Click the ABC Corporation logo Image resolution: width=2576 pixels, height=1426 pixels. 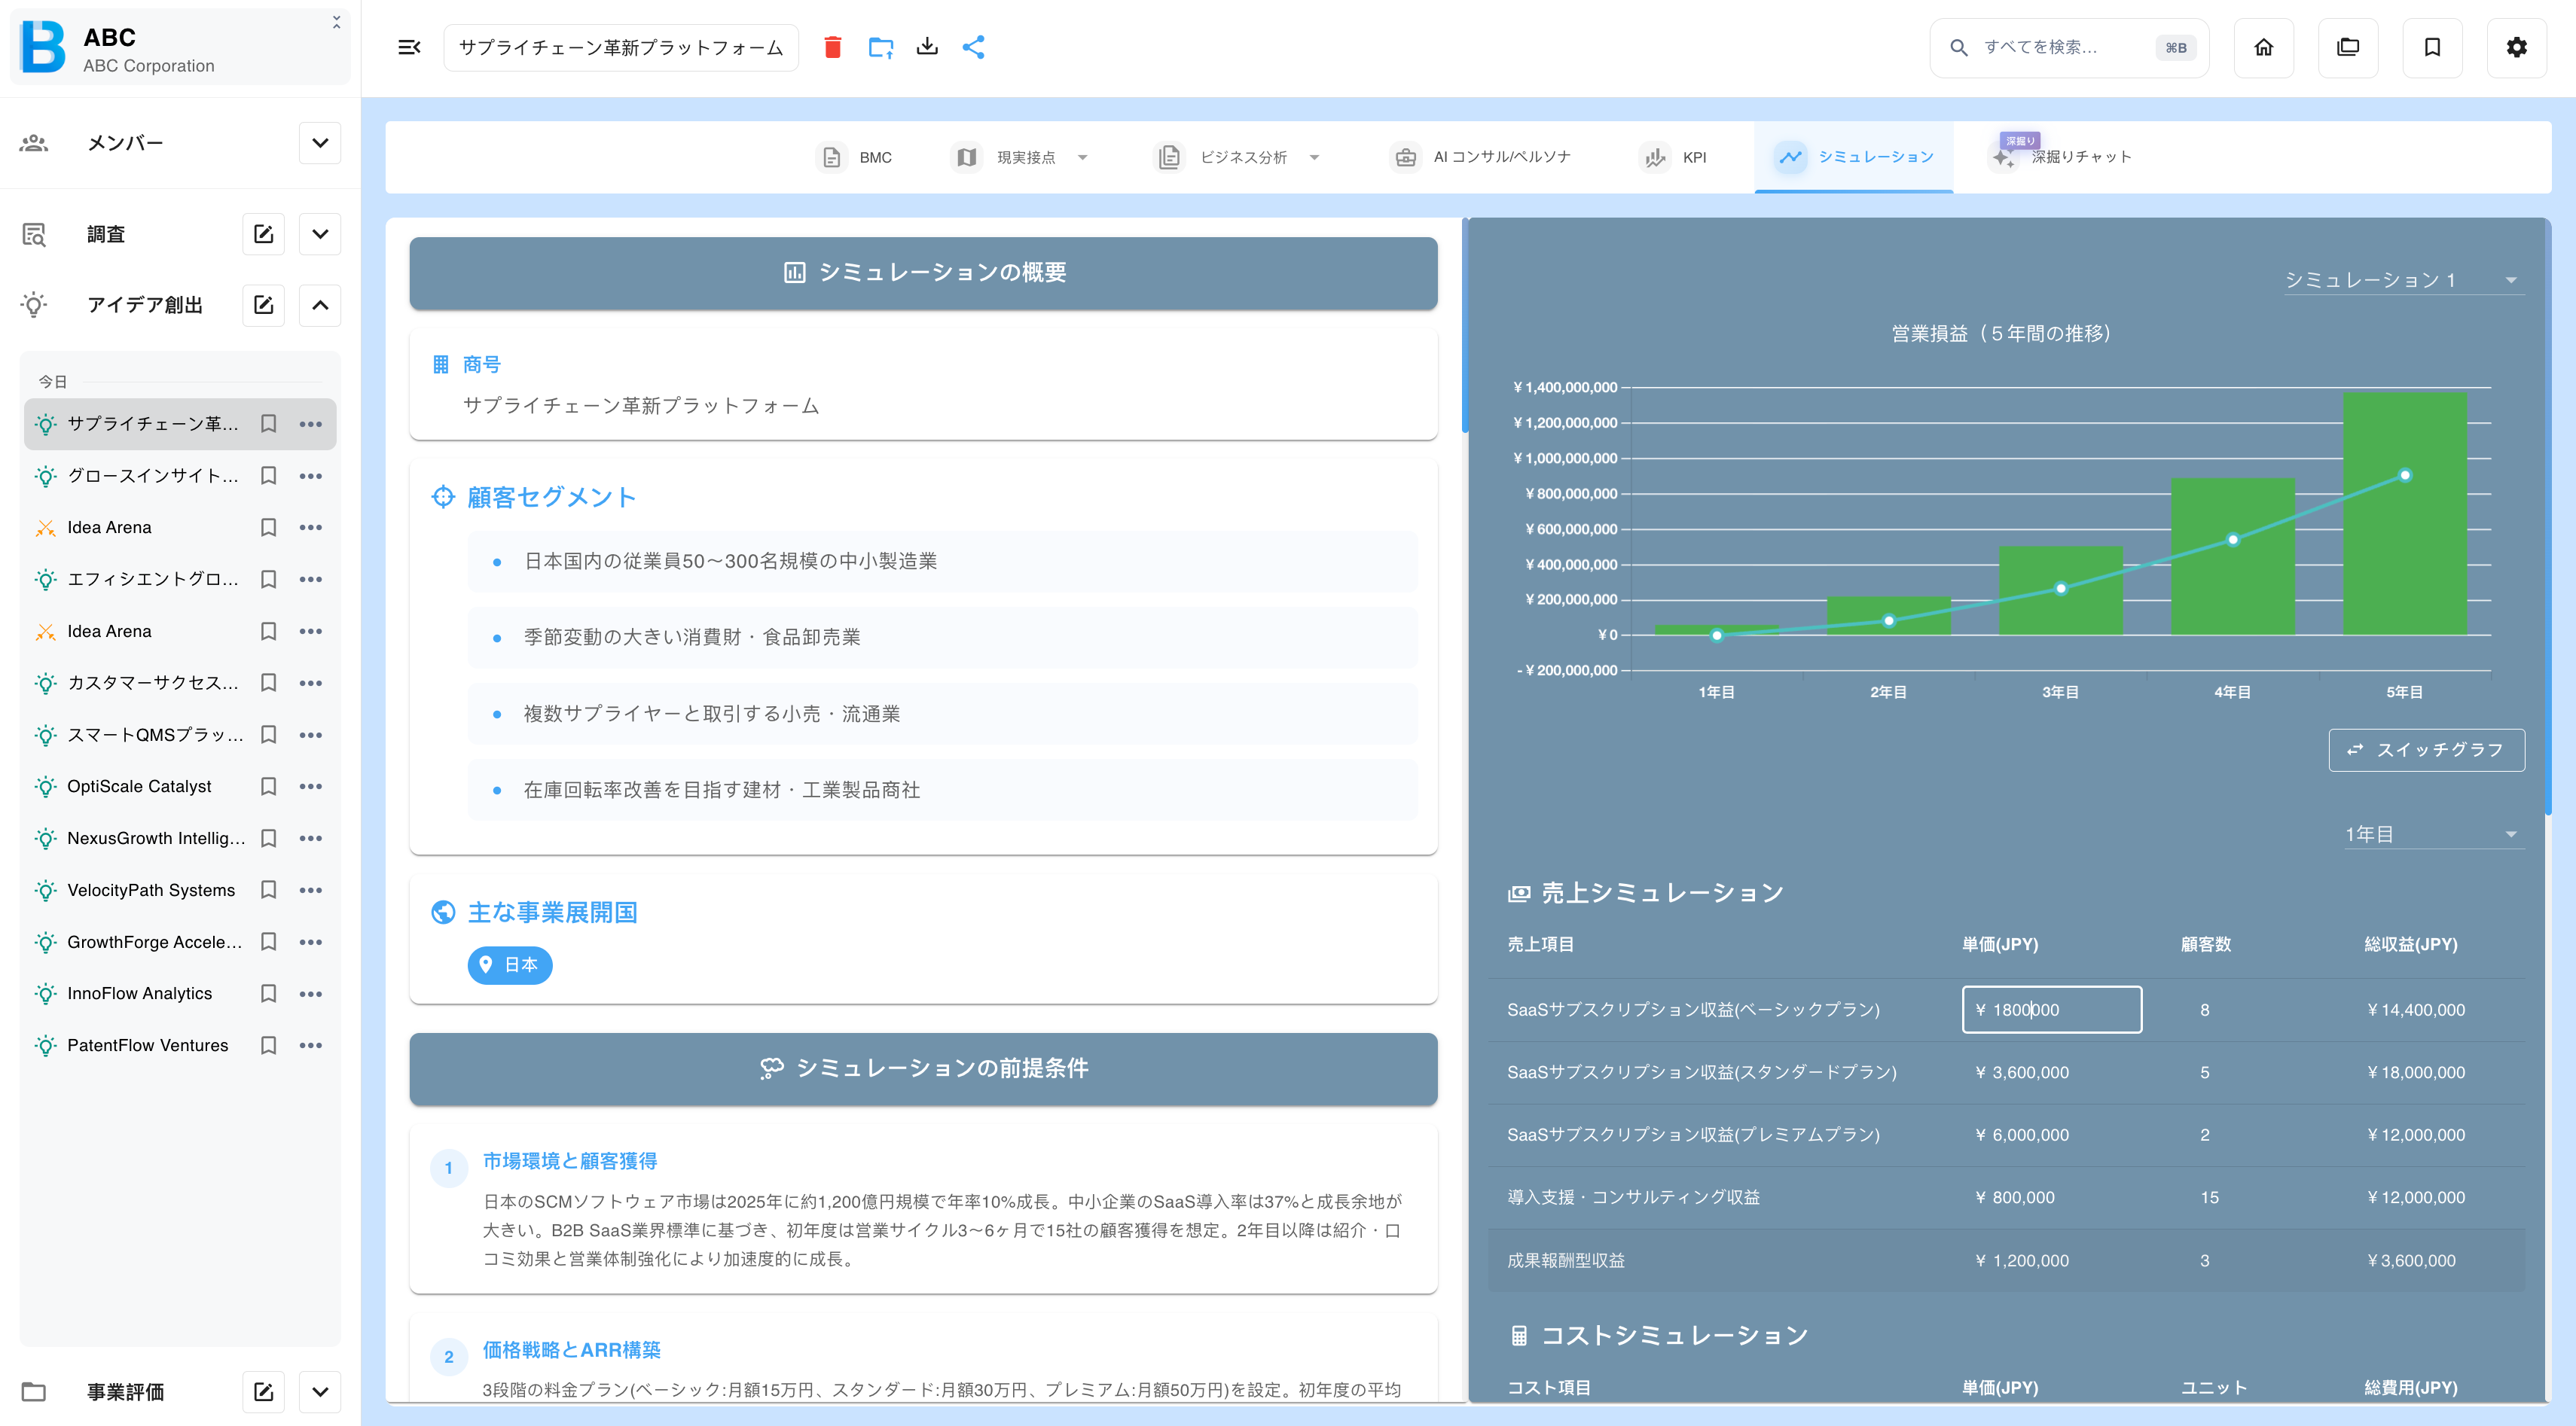click(43, 47)
